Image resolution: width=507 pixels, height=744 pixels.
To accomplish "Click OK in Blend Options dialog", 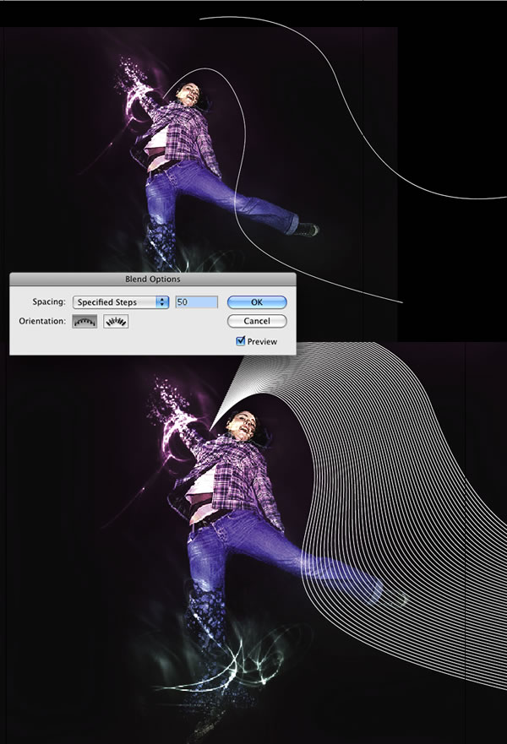I will coord(257,301).
